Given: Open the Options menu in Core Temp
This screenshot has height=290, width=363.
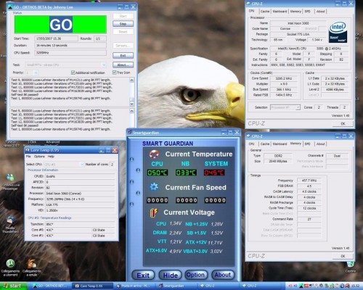Looking at the screenshot, I should coord(39,157).
